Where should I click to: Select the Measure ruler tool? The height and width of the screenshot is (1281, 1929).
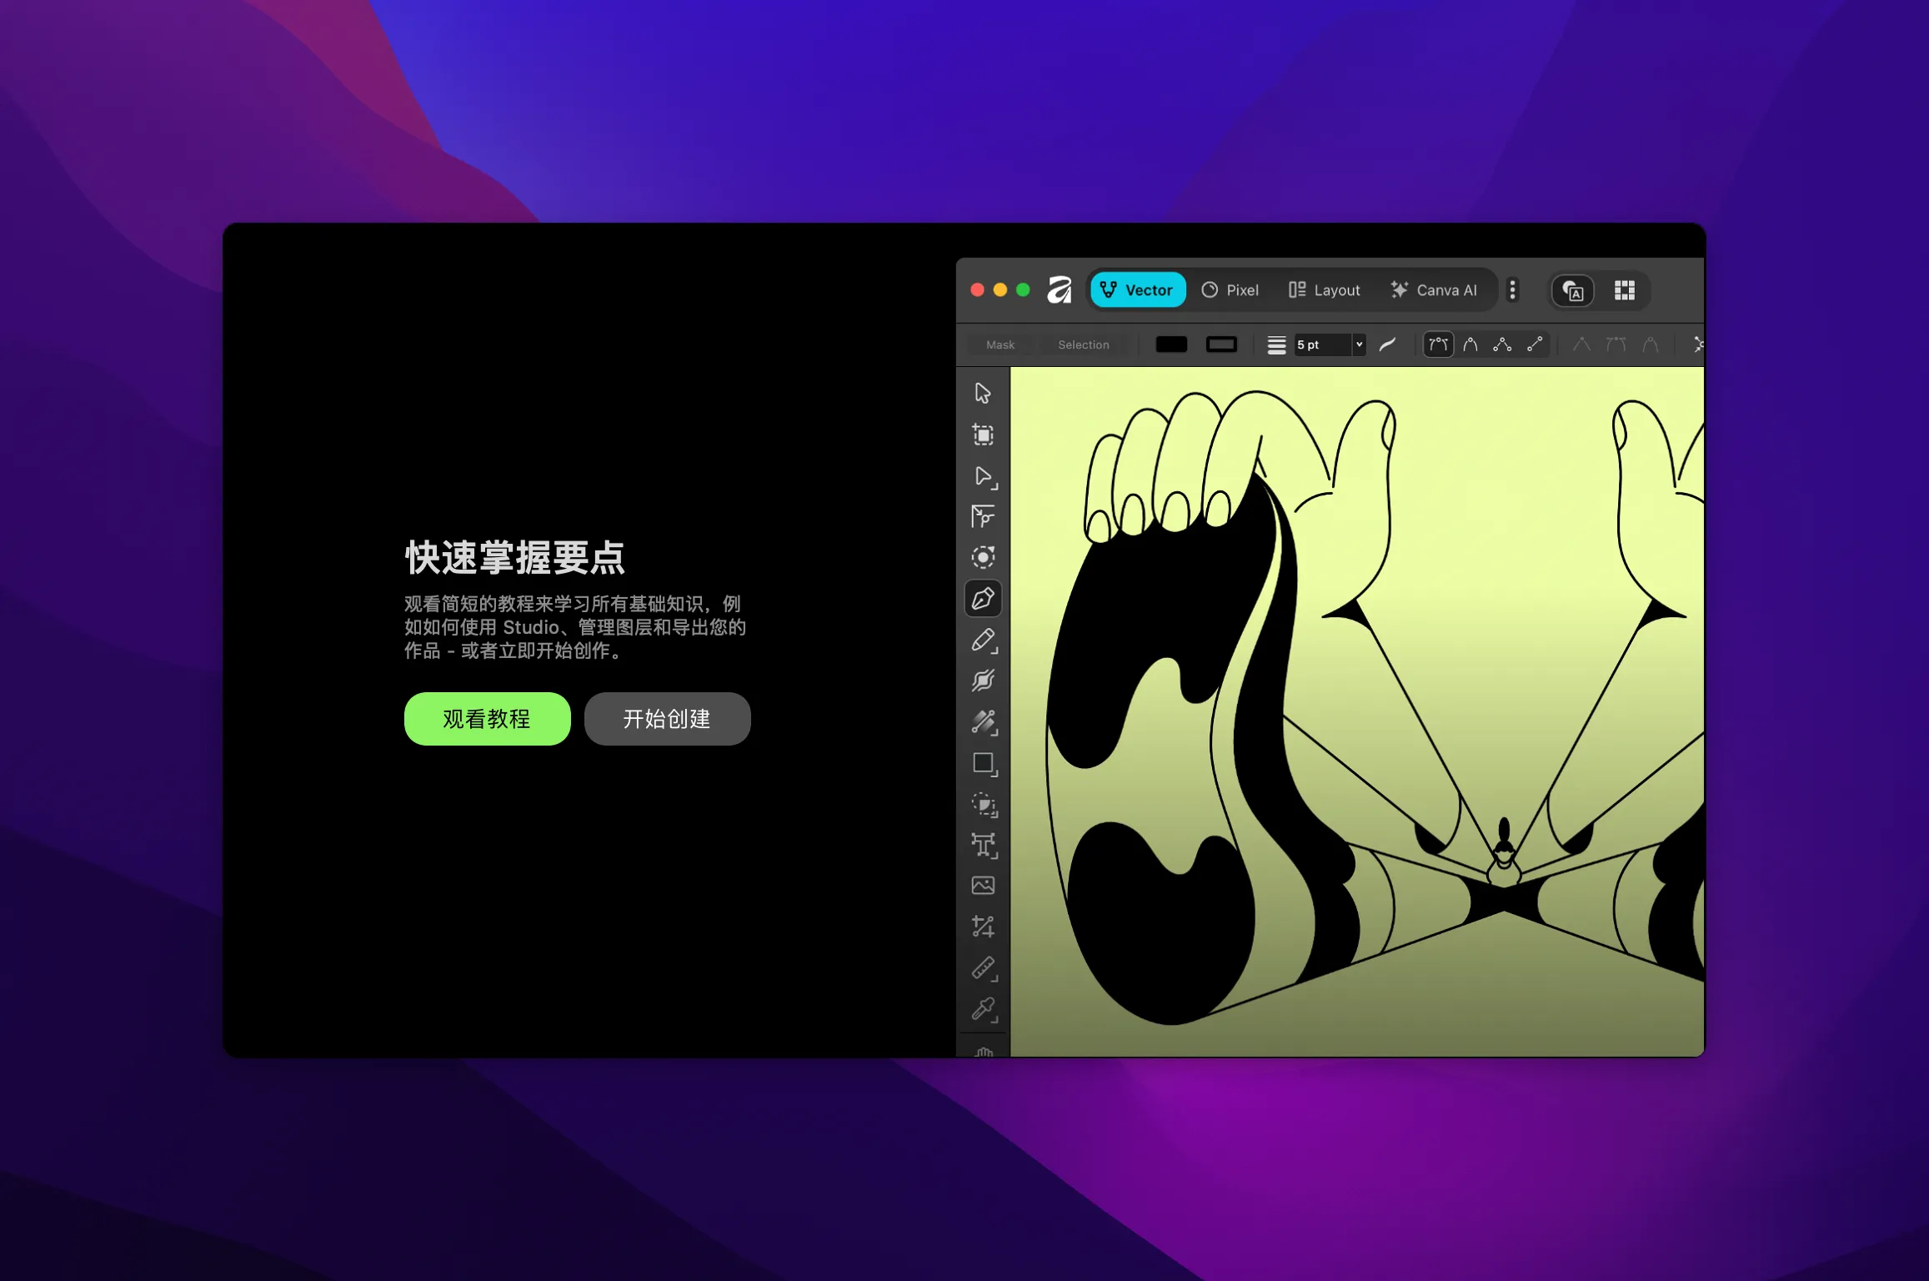983,968
